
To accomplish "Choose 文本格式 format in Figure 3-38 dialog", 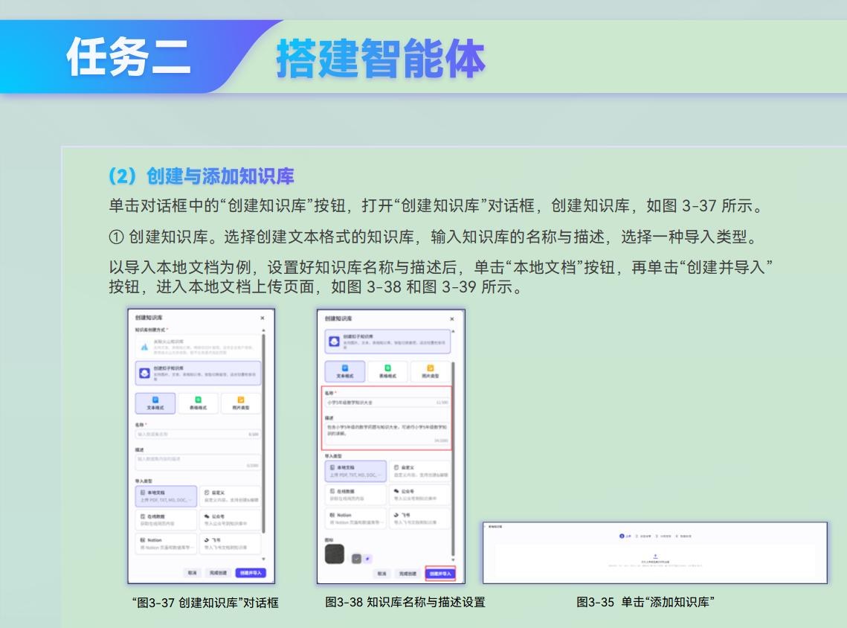I will point(344,371).
